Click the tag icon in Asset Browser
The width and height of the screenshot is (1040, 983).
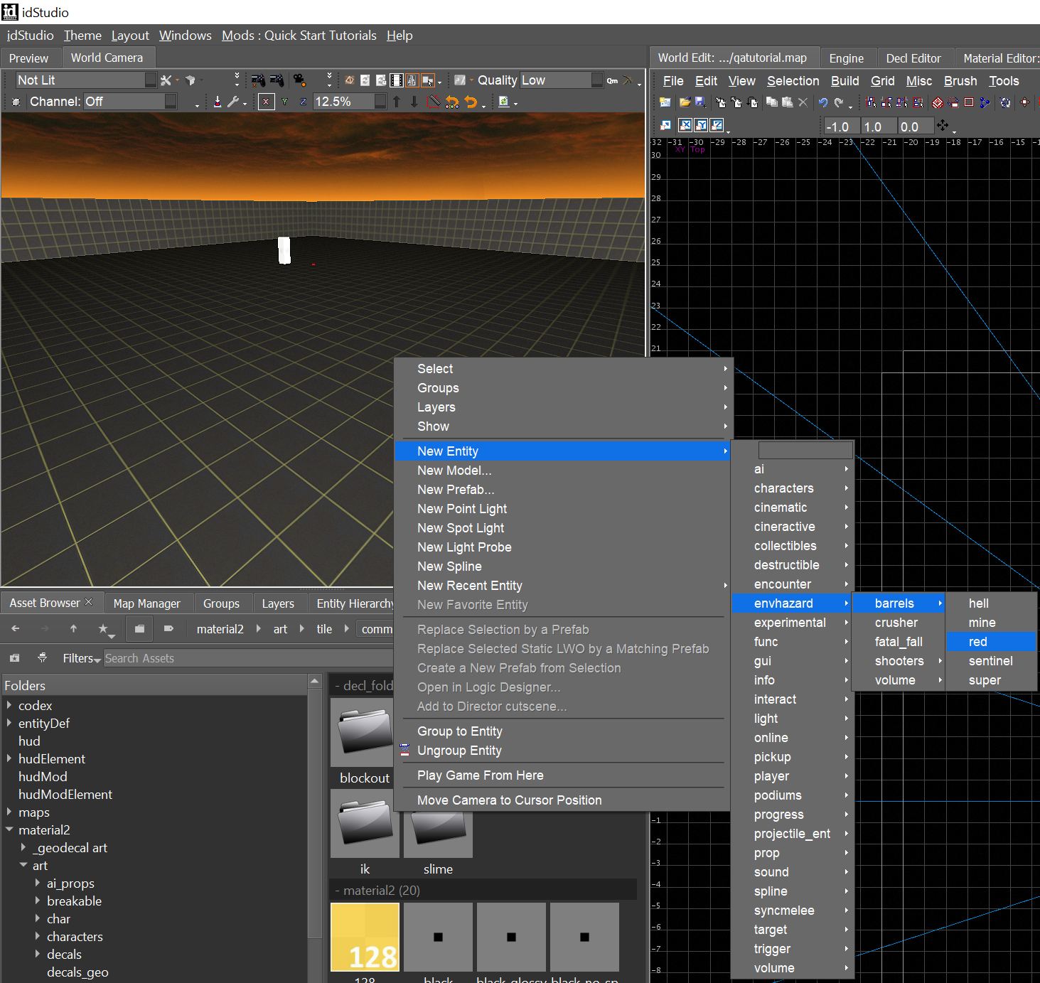pos(168,629)
